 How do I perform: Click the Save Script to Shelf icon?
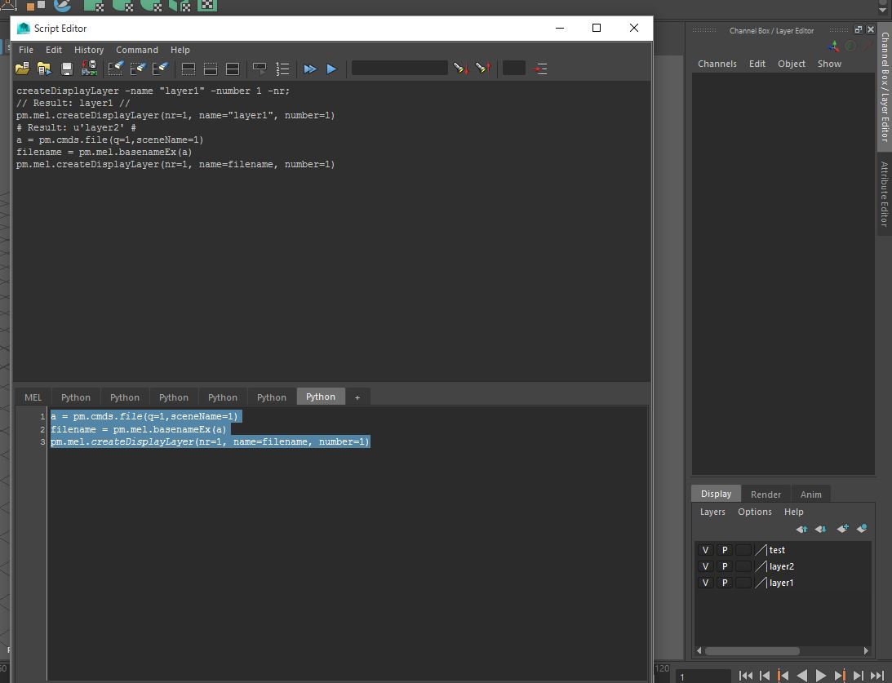89,69
